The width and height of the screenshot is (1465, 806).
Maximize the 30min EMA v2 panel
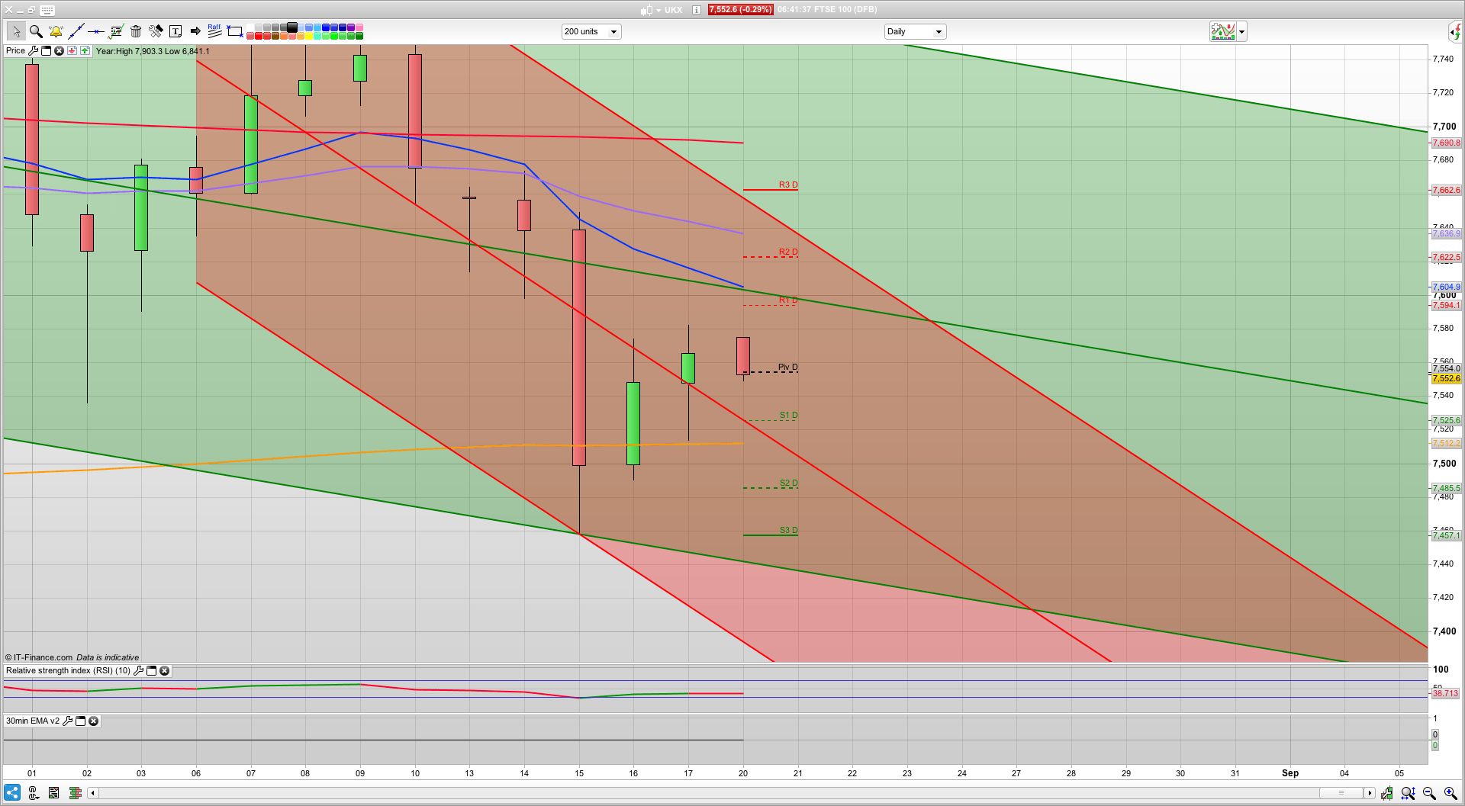[80, 721]
